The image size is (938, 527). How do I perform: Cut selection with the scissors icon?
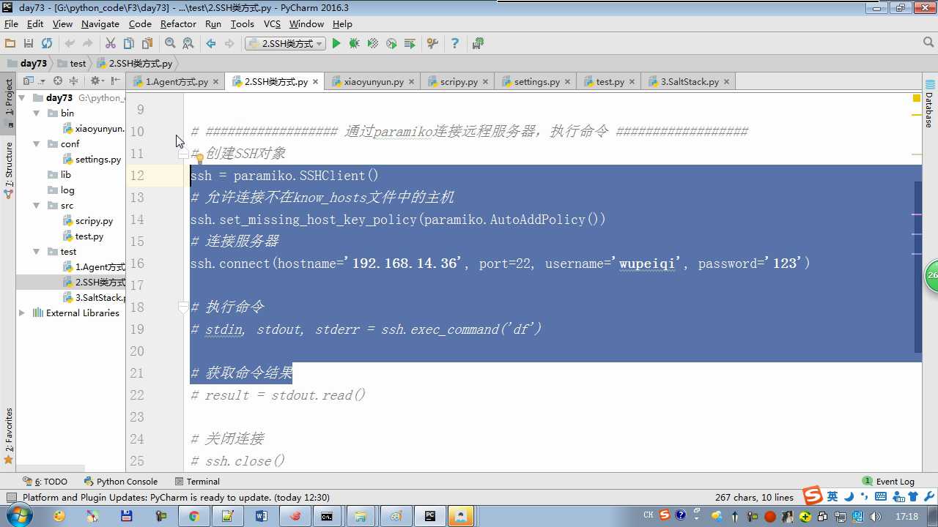[x=111, y=44]
